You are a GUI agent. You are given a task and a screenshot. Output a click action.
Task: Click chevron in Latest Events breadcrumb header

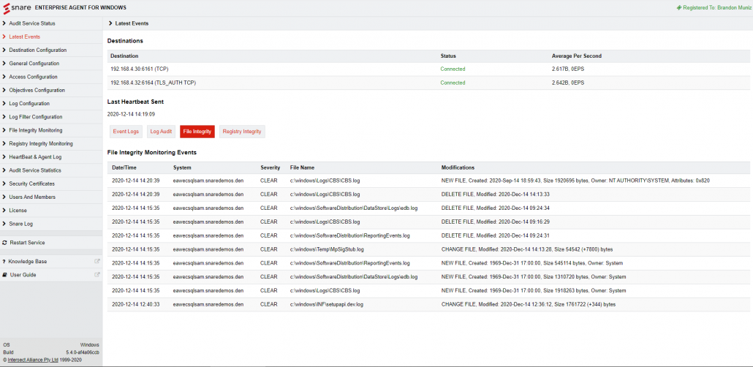(110, 23)
